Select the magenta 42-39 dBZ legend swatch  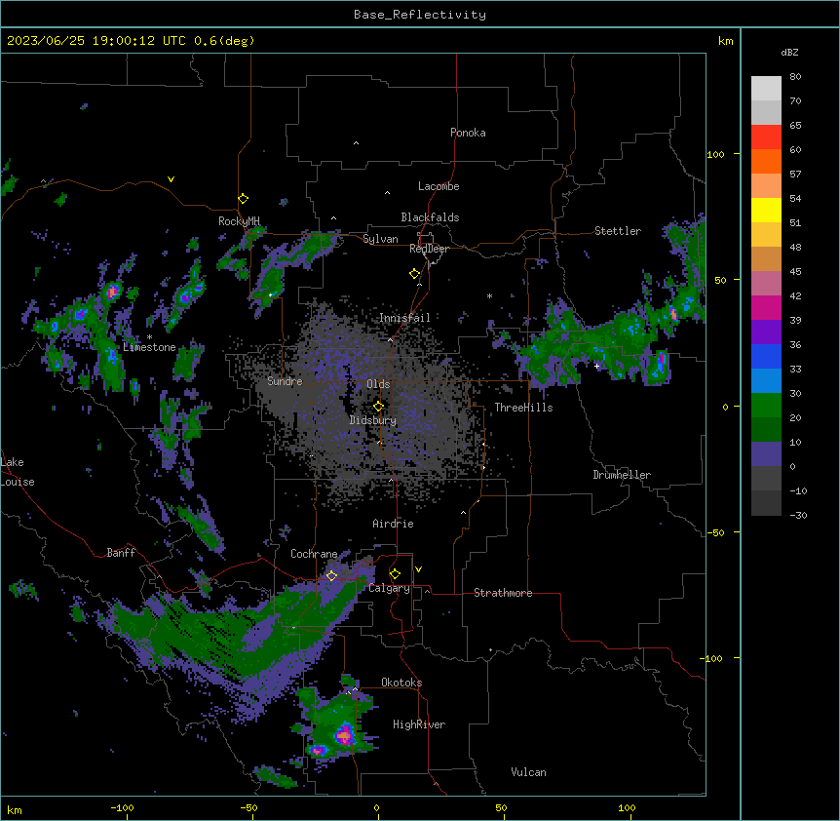point(766,307)
